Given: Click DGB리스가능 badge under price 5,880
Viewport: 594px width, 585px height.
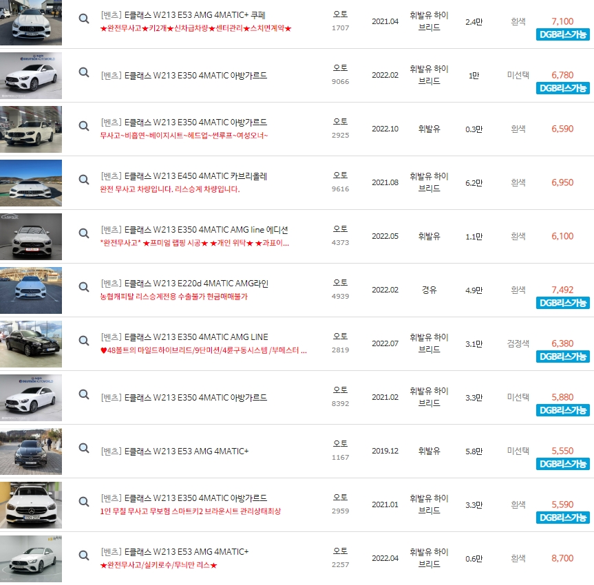Looking at the screenshot, I should coord(562,410).
